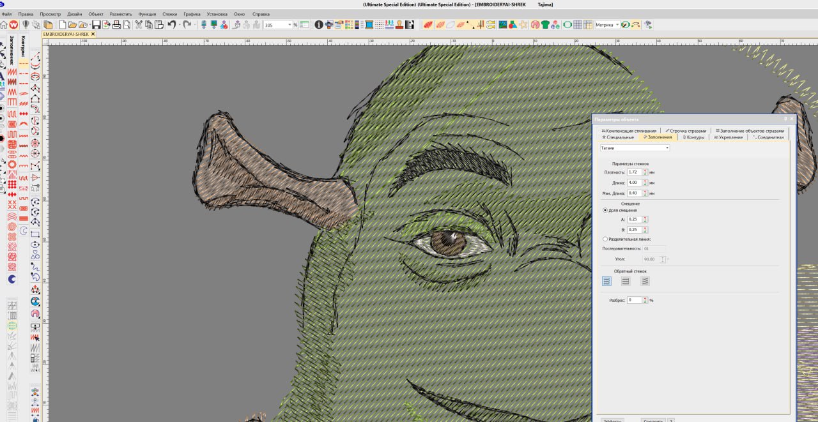The height and width of the screenshot is (422, 818).
Task: Select the first backstitch style icon
Action: point(606,281)
